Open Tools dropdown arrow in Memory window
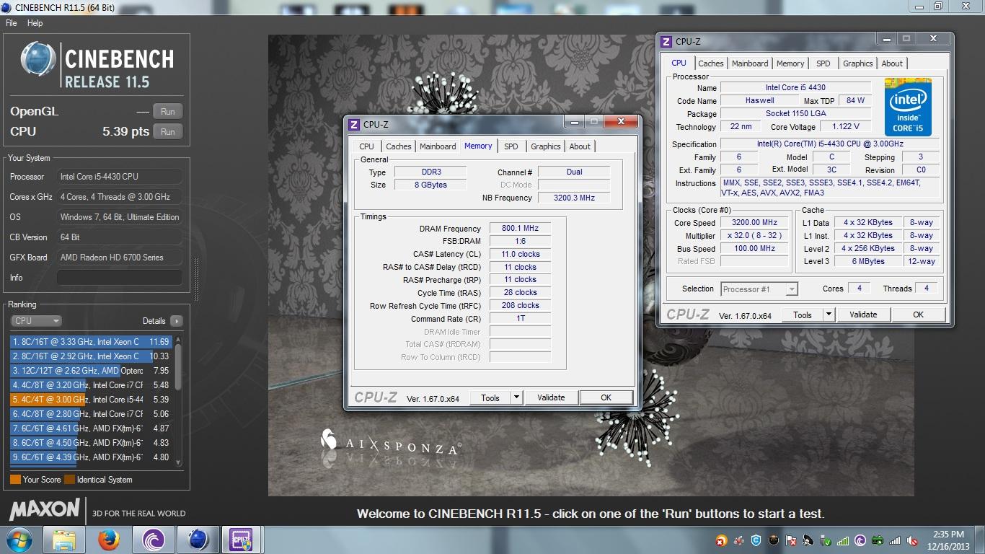This screenshot has width=985, height=554. click(516, 397)
